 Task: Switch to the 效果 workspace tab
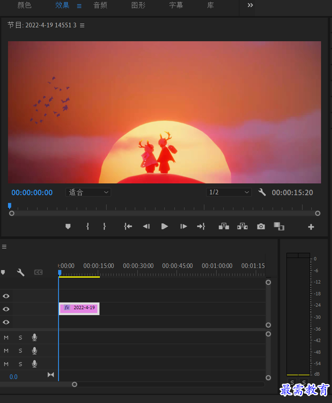click(62, 5)
